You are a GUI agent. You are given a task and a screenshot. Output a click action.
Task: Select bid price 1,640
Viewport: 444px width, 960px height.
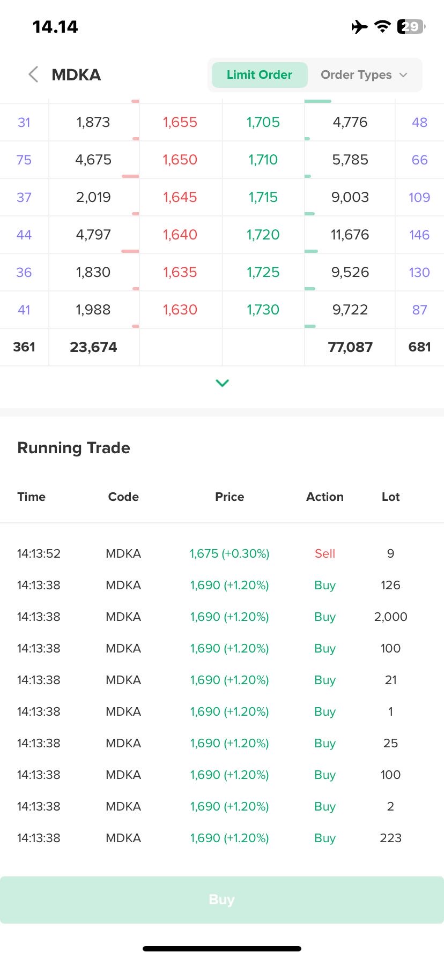180,235
